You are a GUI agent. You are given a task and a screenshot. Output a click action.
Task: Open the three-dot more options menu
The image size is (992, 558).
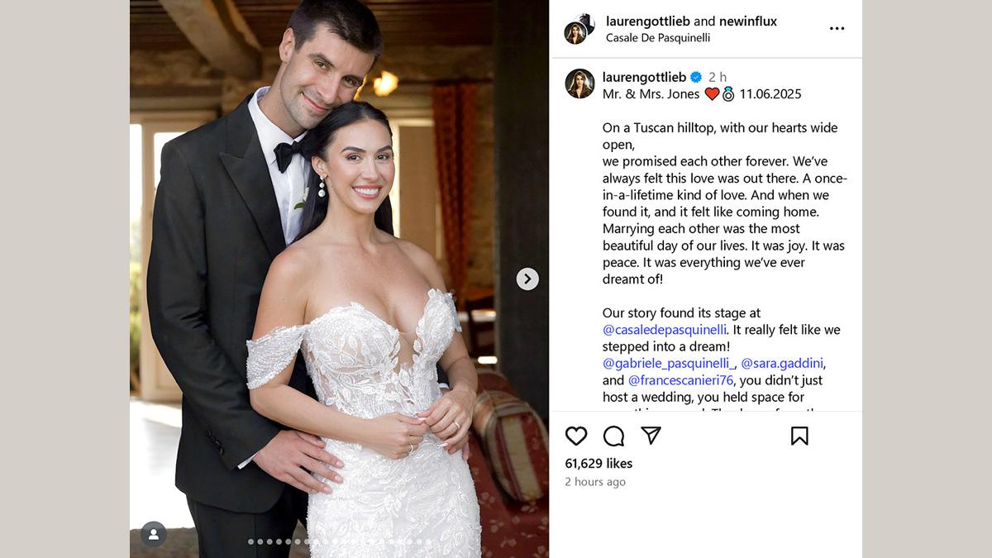click(837, 28)
